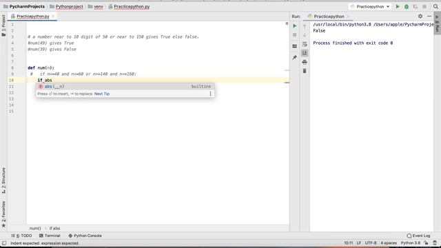Screen dimensions: 441x248
Task: Click the num() breadcrumb below the editor
Action: pyautogui.click(x=35, y=228)
